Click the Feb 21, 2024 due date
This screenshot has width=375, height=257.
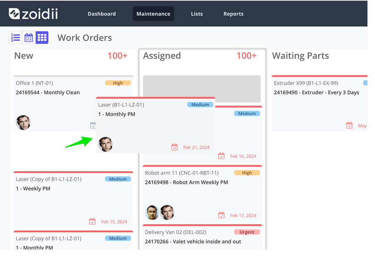(196, 147)
